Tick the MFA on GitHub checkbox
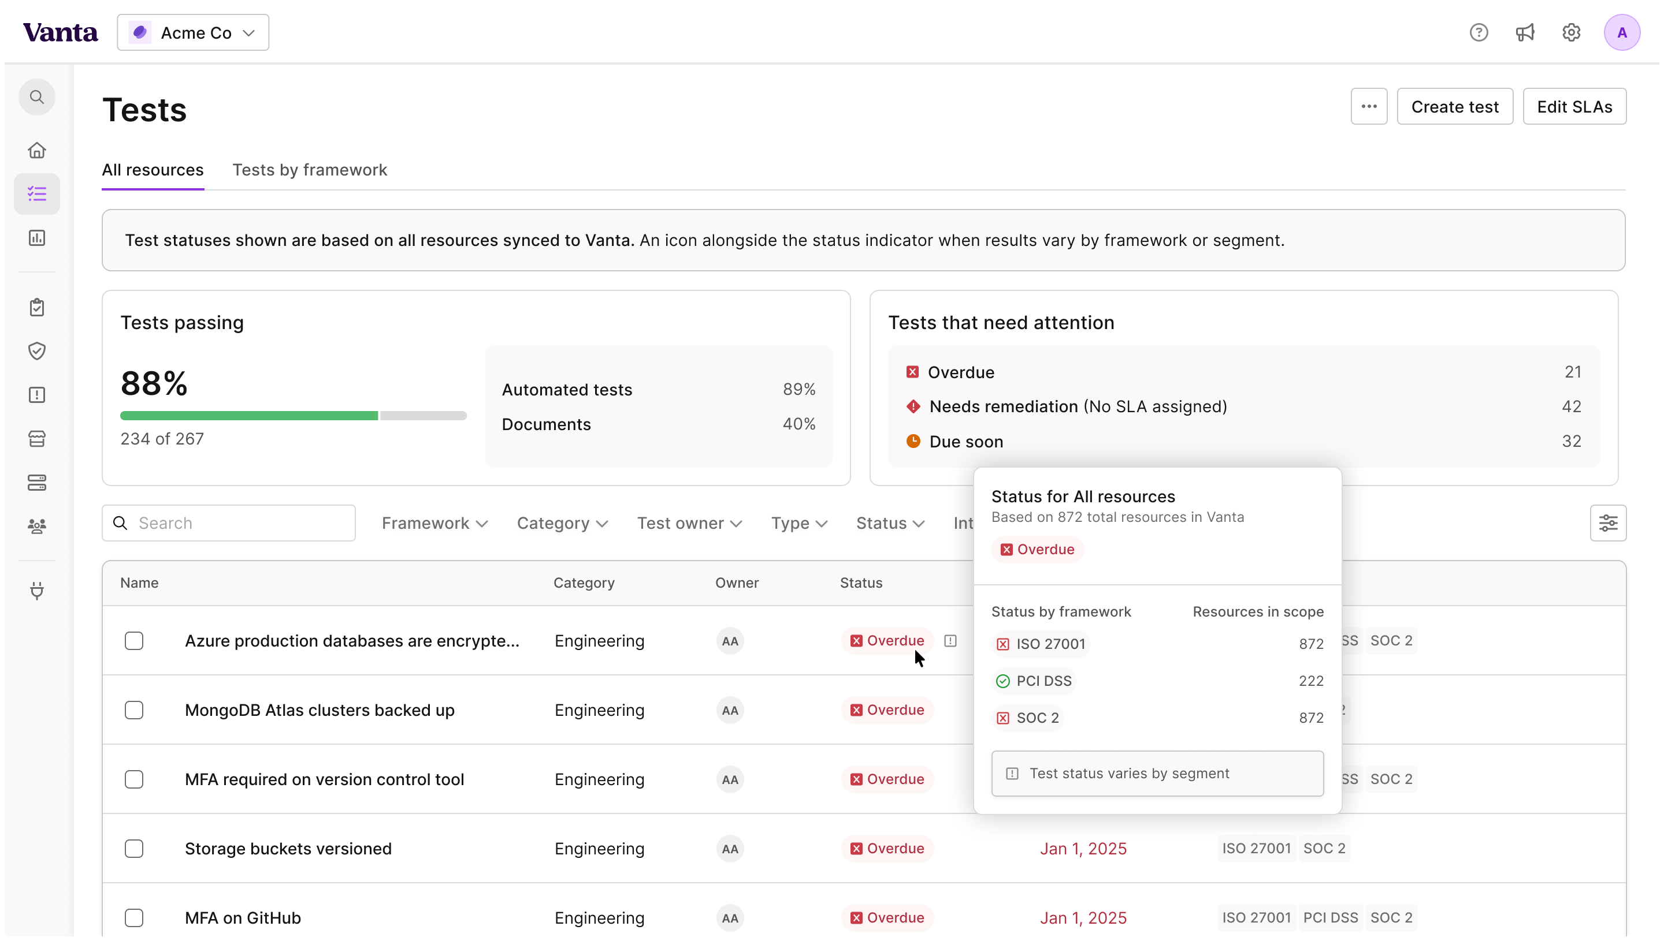This screenshot has width=1664, height=941. [x=134, y=918]
